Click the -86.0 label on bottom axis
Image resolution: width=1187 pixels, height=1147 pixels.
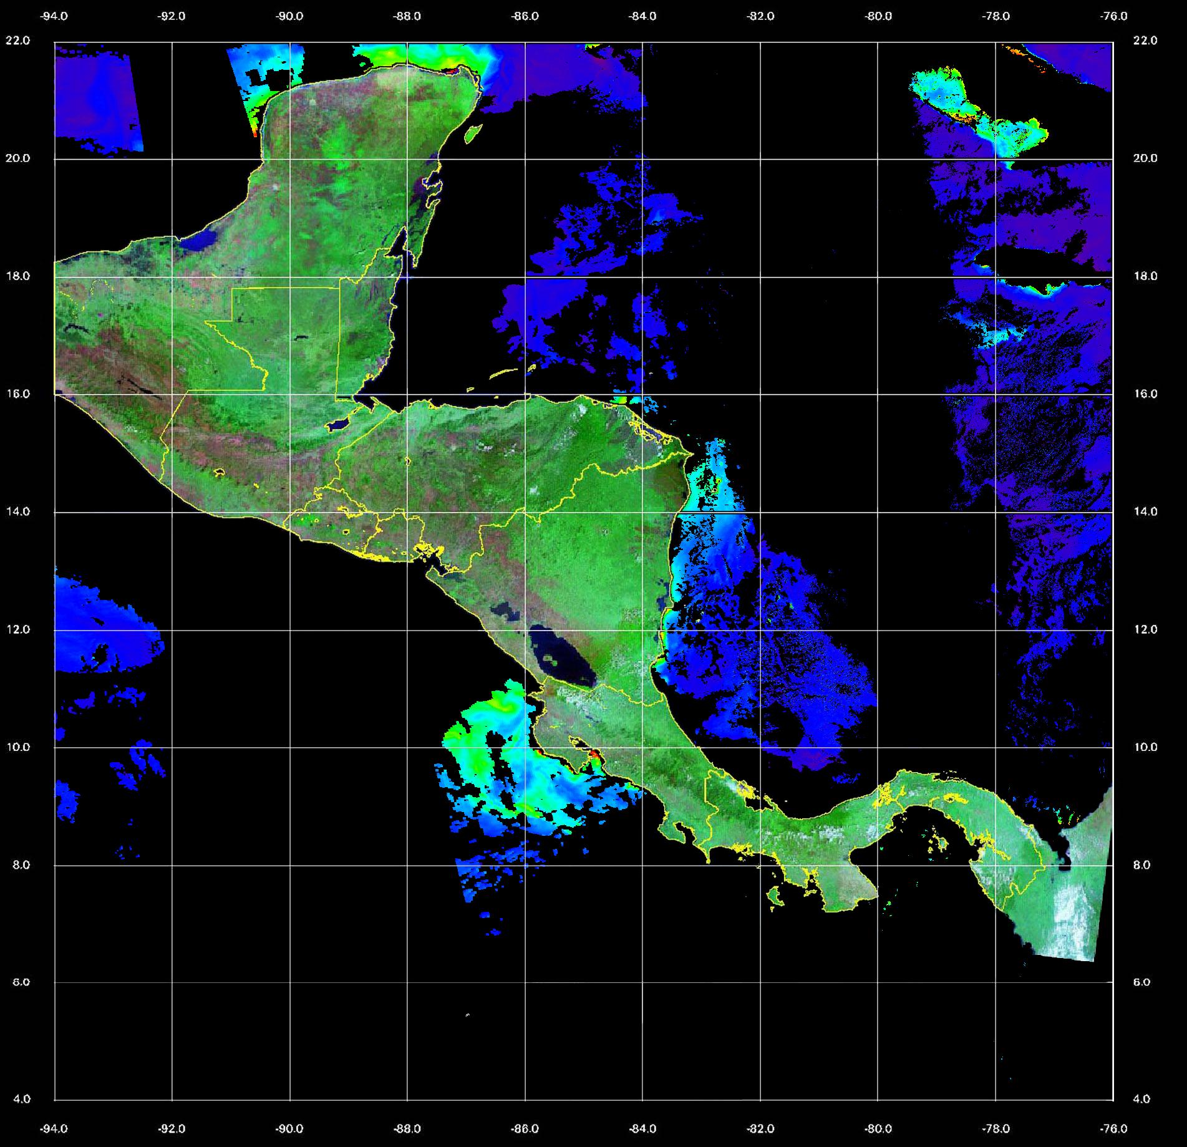pos(525,1129)
